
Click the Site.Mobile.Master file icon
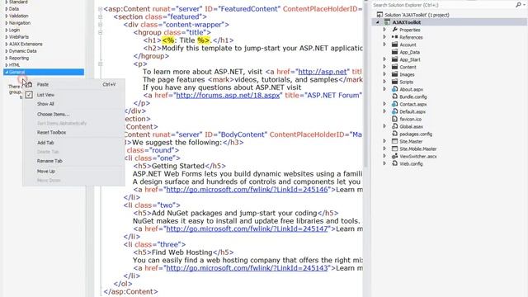[394, 148]
